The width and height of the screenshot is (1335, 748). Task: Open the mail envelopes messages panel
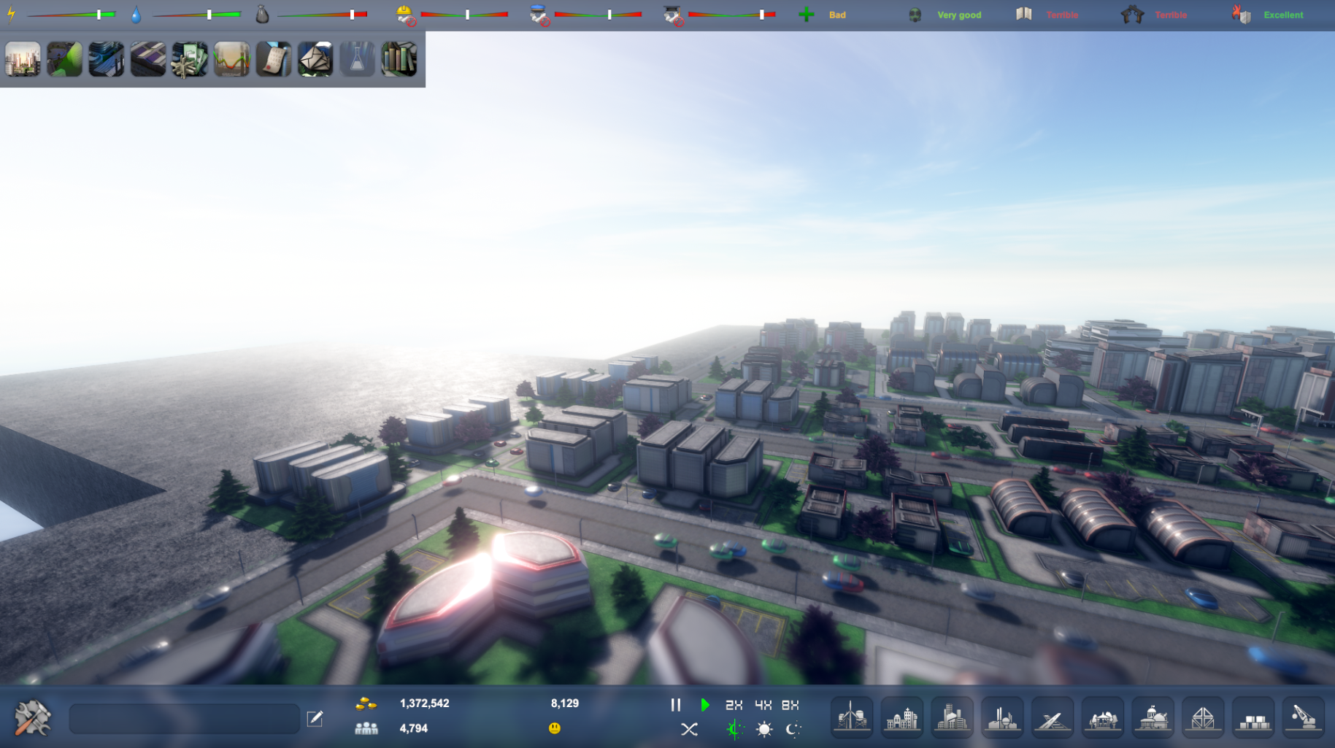coord(315,59)
